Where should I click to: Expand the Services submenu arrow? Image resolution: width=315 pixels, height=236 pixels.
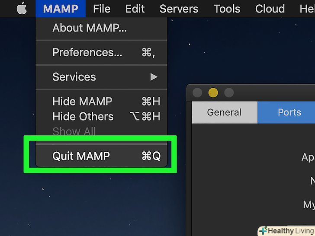154,77
